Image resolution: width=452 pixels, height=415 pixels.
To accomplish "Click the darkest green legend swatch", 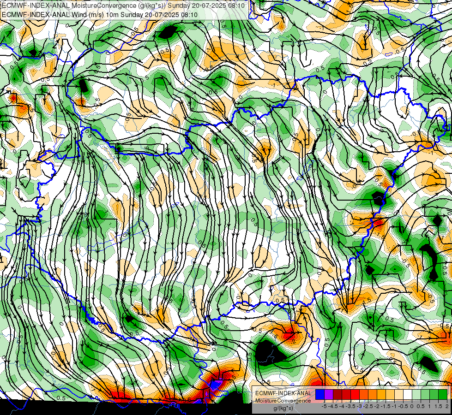I will point(443,395).
